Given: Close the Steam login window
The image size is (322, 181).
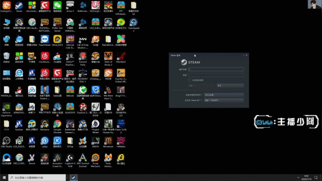Looking at the screenshot, I should coord(246,55).
